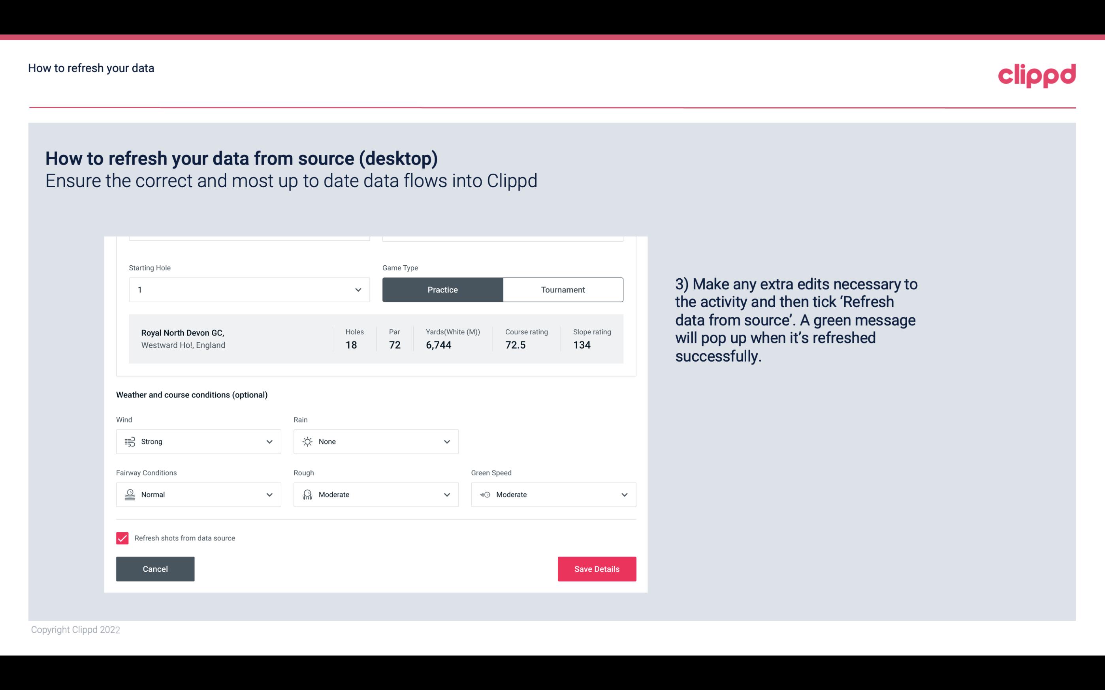Expand the Rain dropdown menu
This screenshot has height=690, width=1105.
[446, 441]
